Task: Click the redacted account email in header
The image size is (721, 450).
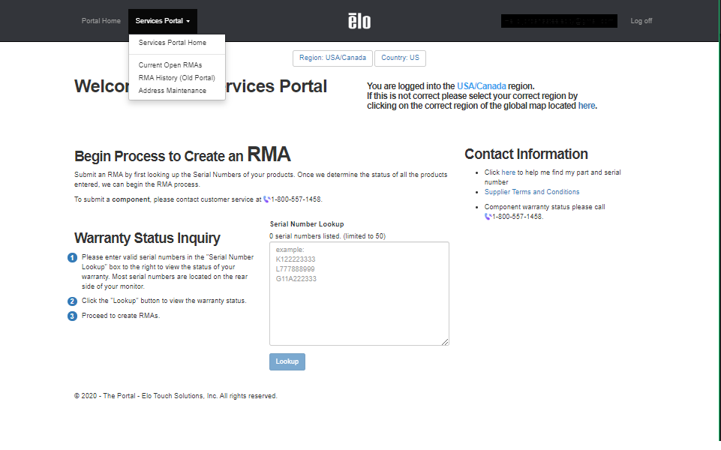Action: point(559,21)
